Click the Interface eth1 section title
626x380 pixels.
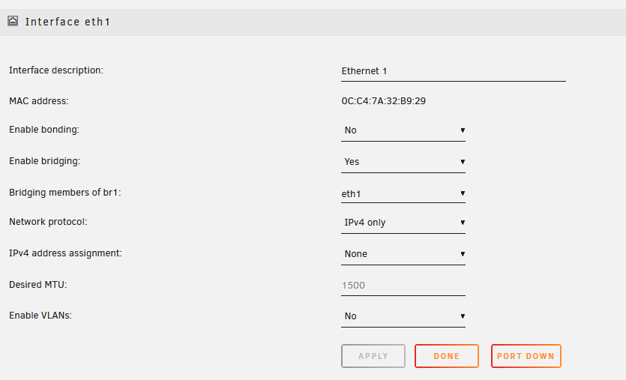[67, 22]
